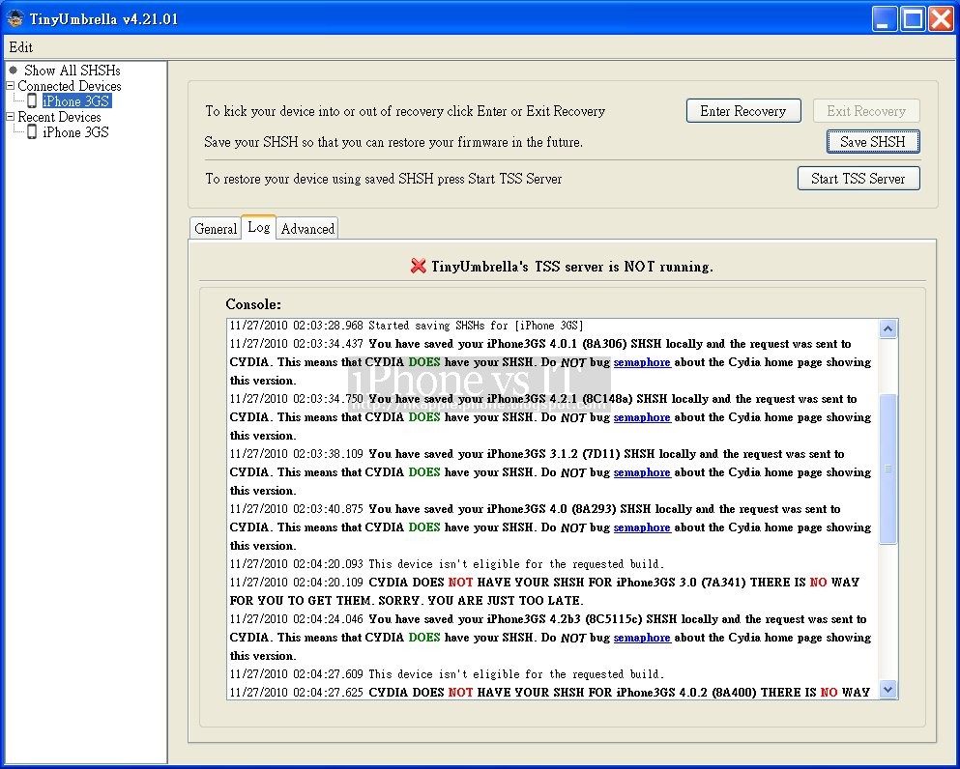Minimize the TinyUmbrella window
Screen dimensions: 960x769
coord(884,19)
